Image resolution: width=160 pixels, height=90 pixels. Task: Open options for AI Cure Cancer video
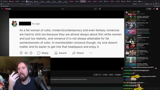pos(150,51)
